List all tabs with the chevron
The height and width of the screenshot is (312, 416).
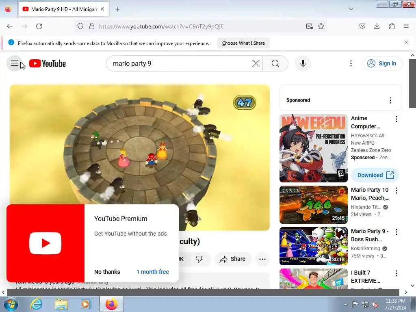click(351, 9)
